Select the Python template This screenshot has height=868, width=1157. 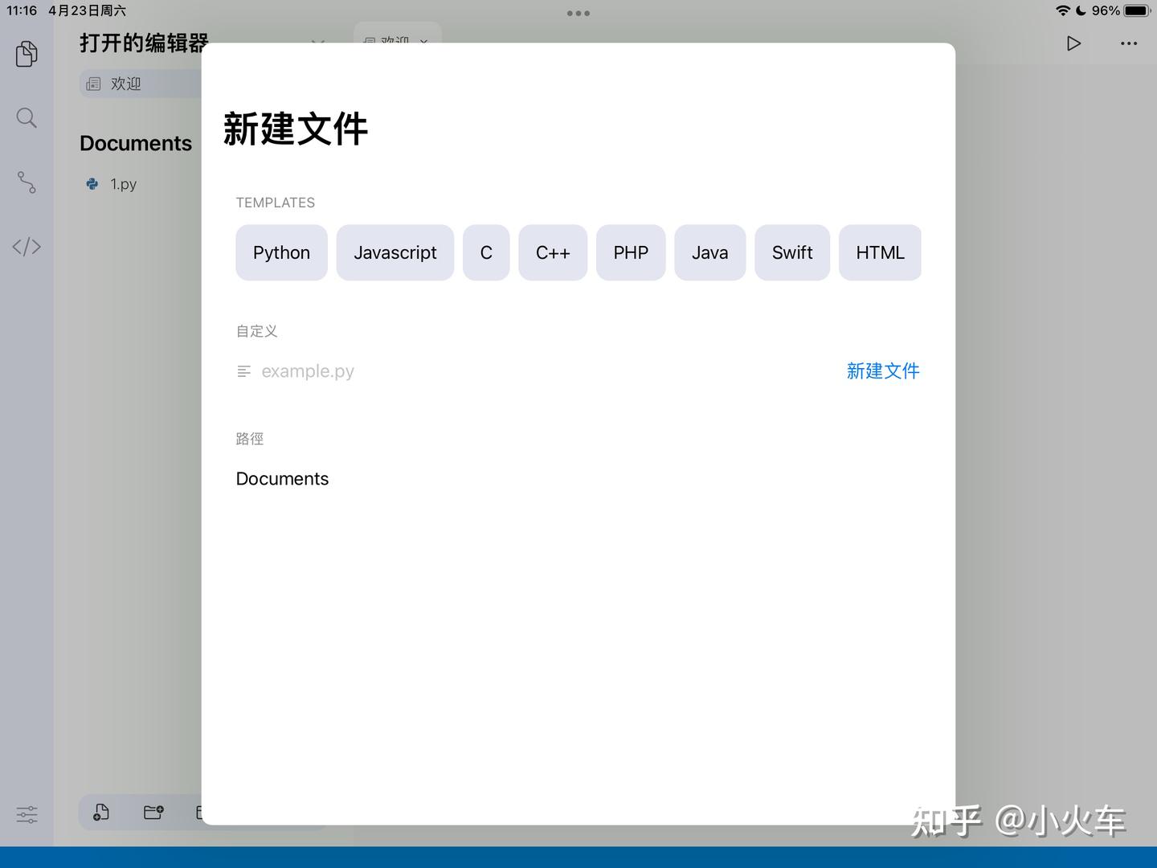tap(281, 252)
